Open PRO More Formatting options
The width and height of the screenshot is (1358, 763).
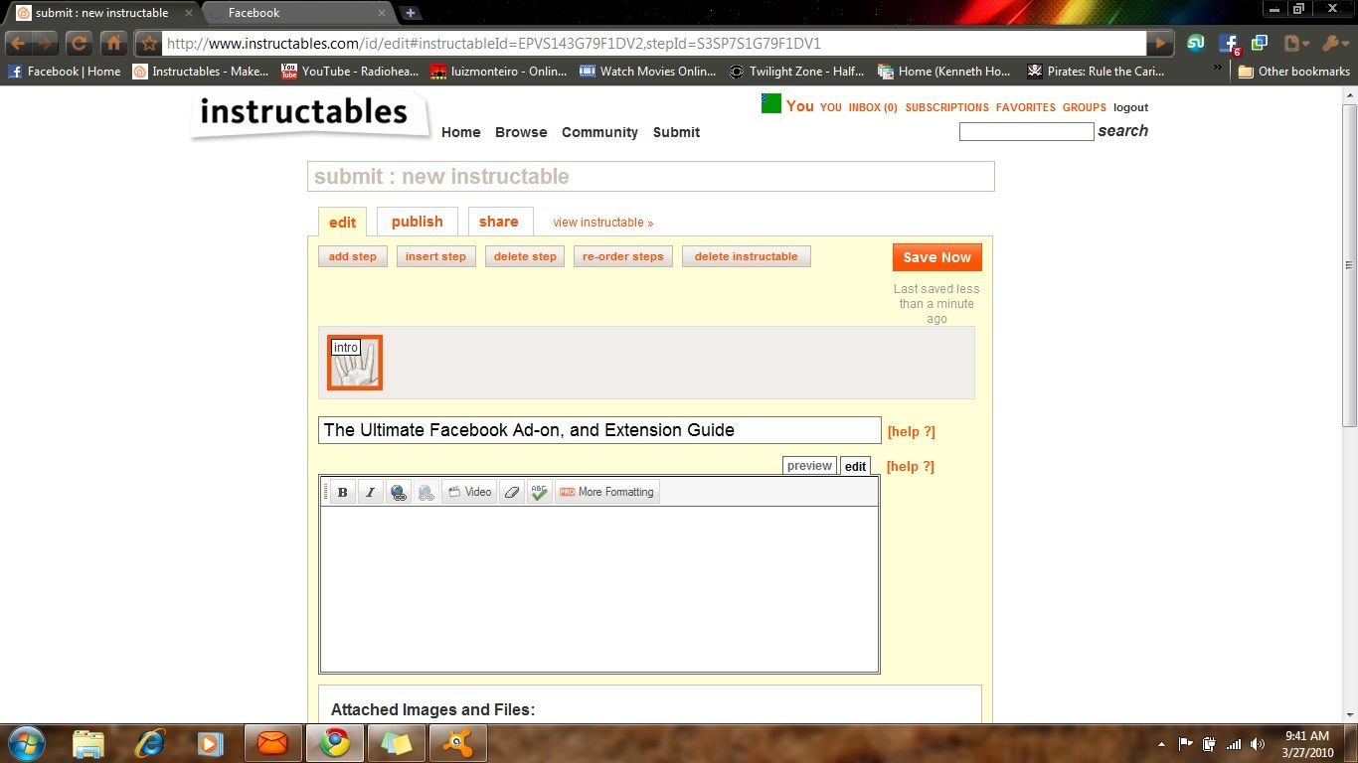[605, 491]
